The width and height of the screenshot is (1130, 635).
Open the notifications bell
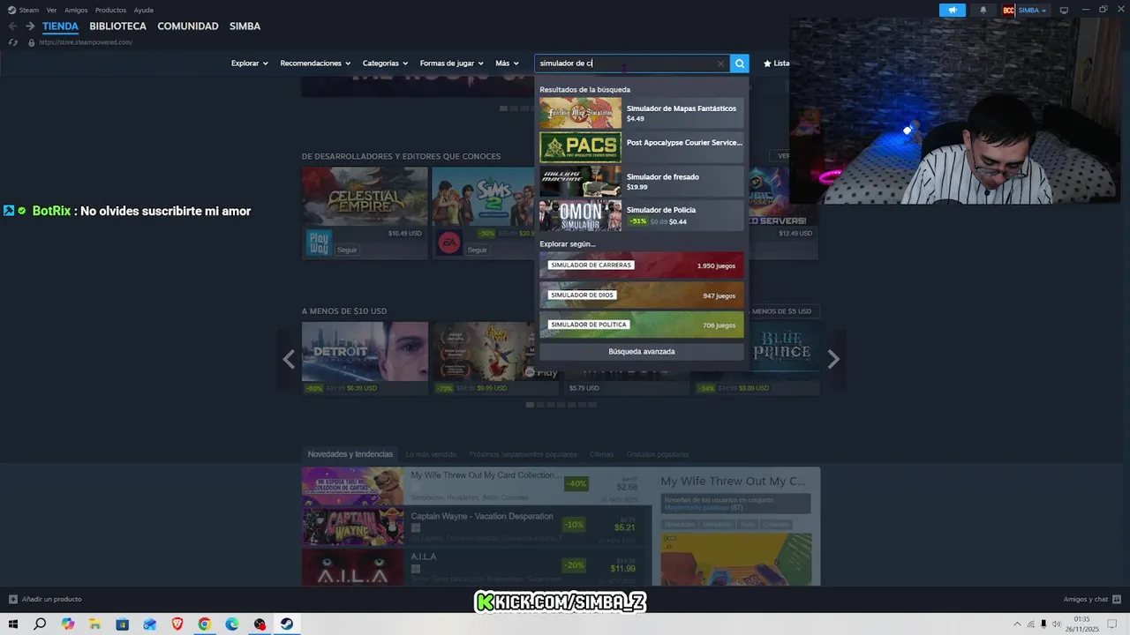pos(983,11)
